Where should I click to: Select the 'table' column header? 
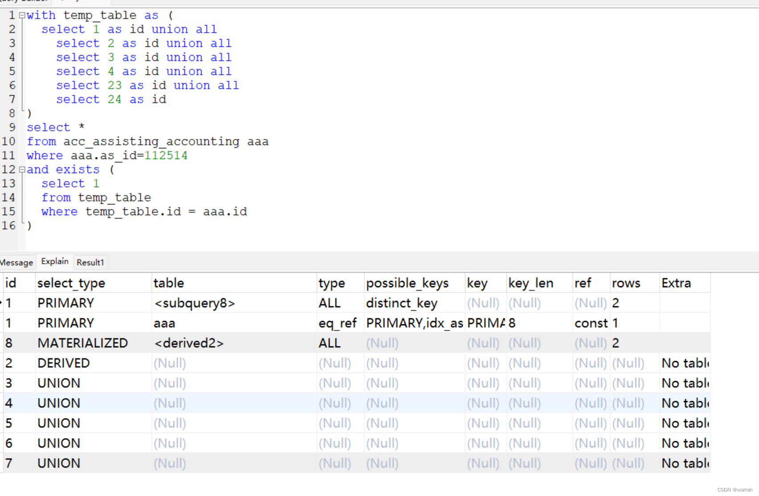[234, 283]
